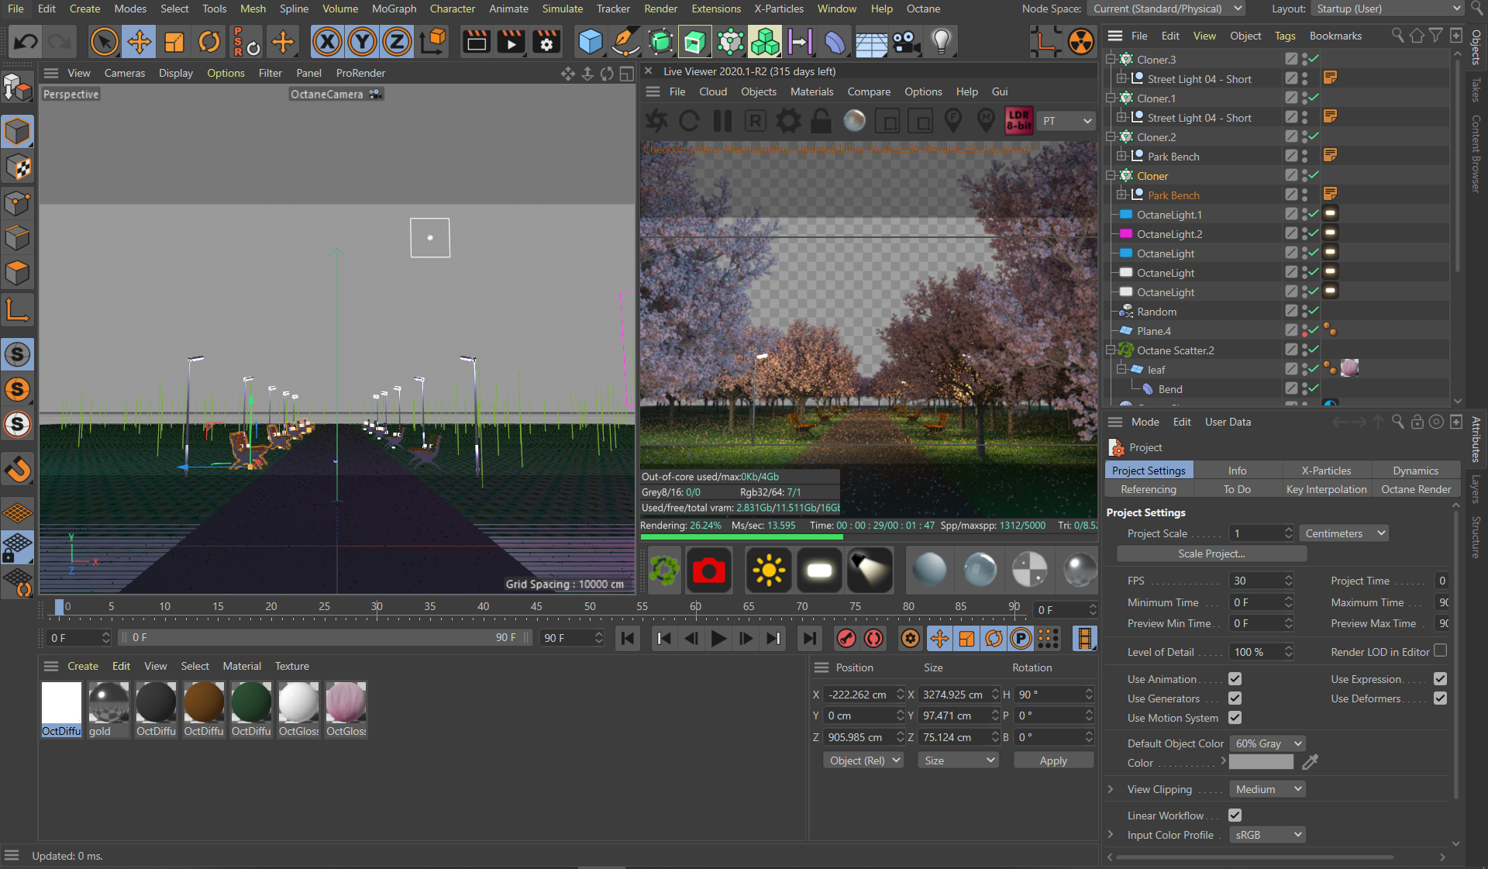Click the Scale Project... button
1488x869 pixels.
tap(1211, 553)
